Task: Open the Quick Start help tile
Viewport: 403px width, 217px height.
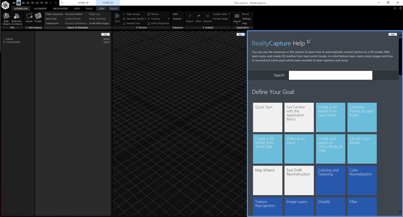Action: [x=267, y=117]
